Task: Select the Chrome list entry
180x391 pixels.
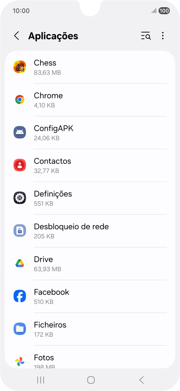Action: click(90, 99)
